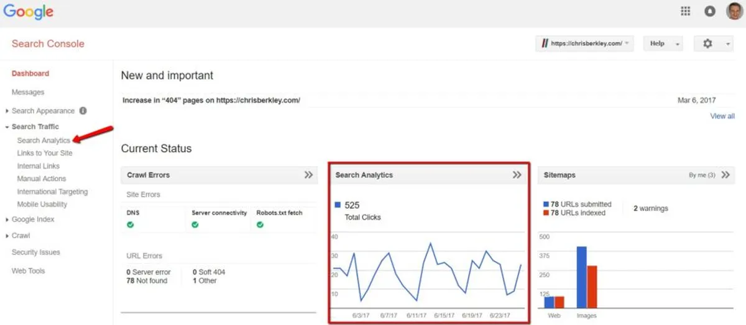This screenshot has height=325, width=746.
Task: Click the Crawl Errors card title
Action: tap(148, 176)
